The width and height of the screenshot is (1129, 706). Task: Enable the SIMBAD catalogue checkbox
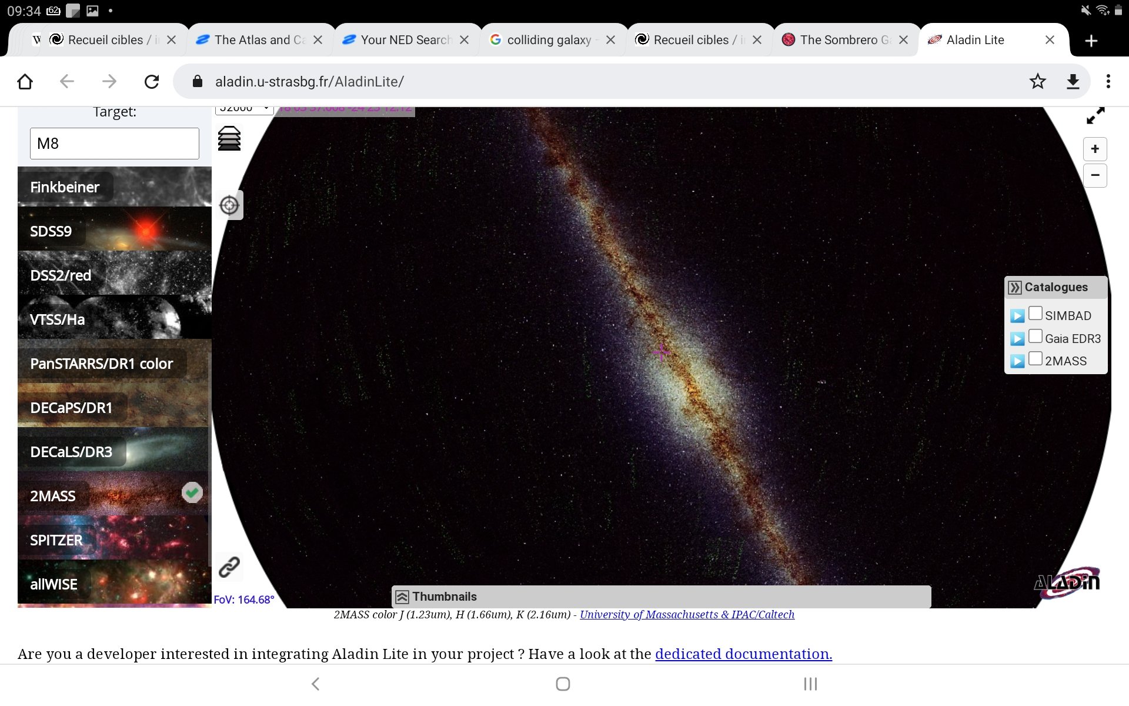1036,313
